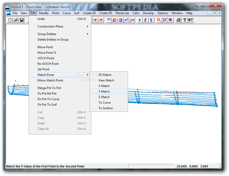229x176 pixels.
Task: Choose Set Point command
Action: pos(60,69)
